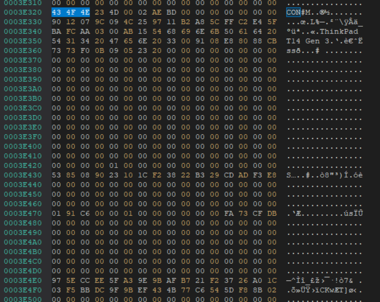
Task: Click byte 91 in row 0003E470
Action: click(71, 213)
